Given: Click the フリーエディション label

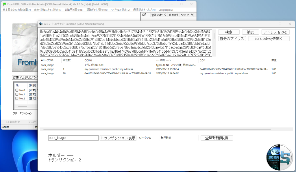Looking at the screenshot, I should click(23, 113).
